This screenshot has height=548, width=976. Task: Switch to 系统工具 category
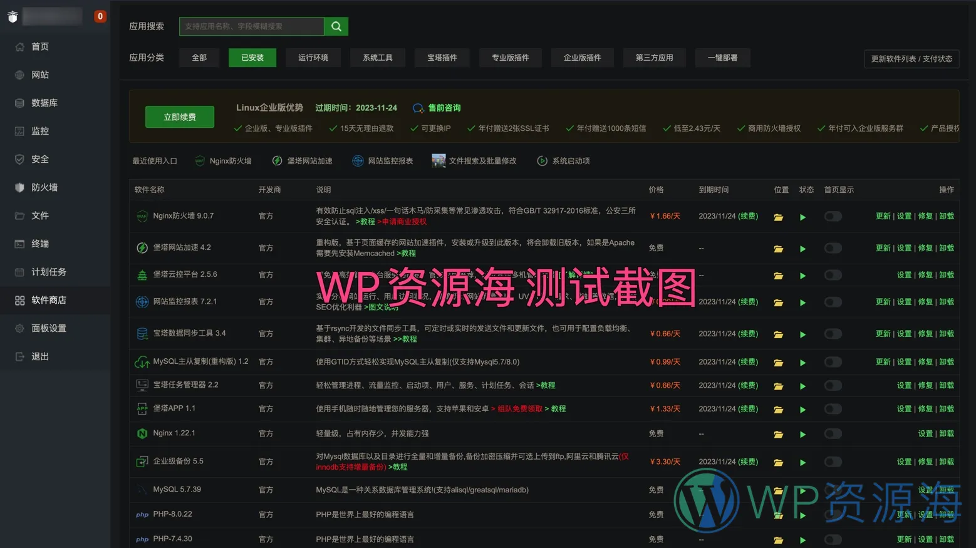pyautogui.click(x=378, y=58)
